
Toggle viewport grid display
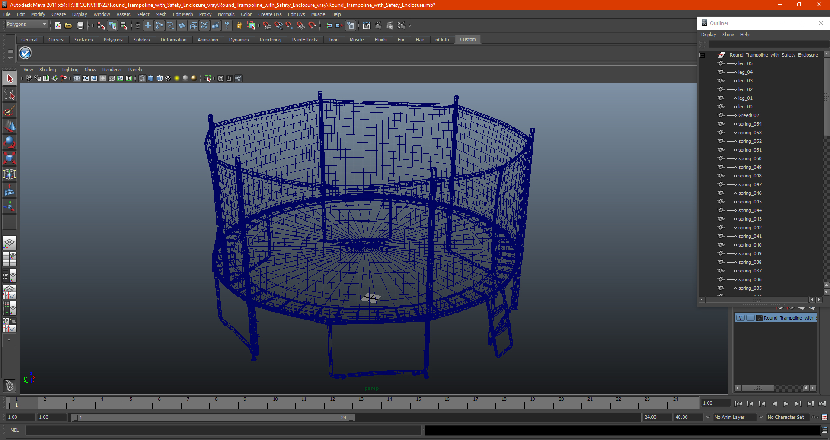click(x=77, y=78)
